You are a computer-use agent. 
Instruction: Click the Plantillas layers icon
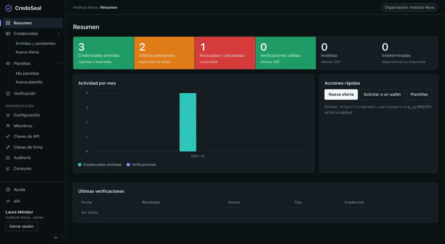(x=8, y=64)
